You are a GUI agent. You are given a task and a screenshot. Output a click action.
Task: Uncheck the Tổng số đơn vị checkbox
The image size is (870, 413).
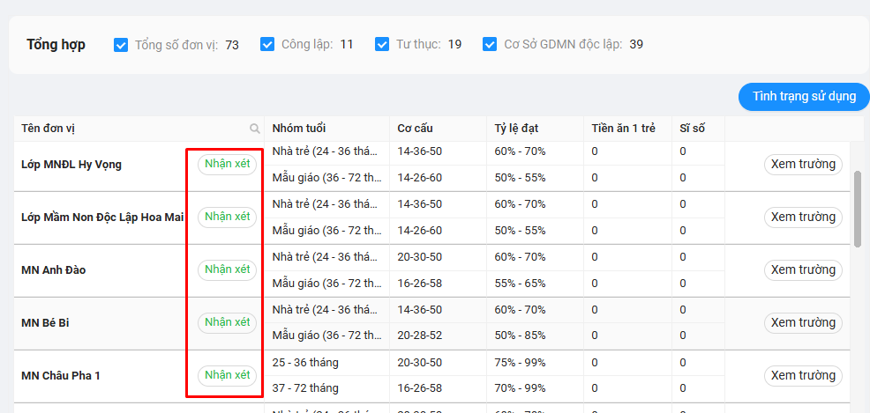coord(121,44)
